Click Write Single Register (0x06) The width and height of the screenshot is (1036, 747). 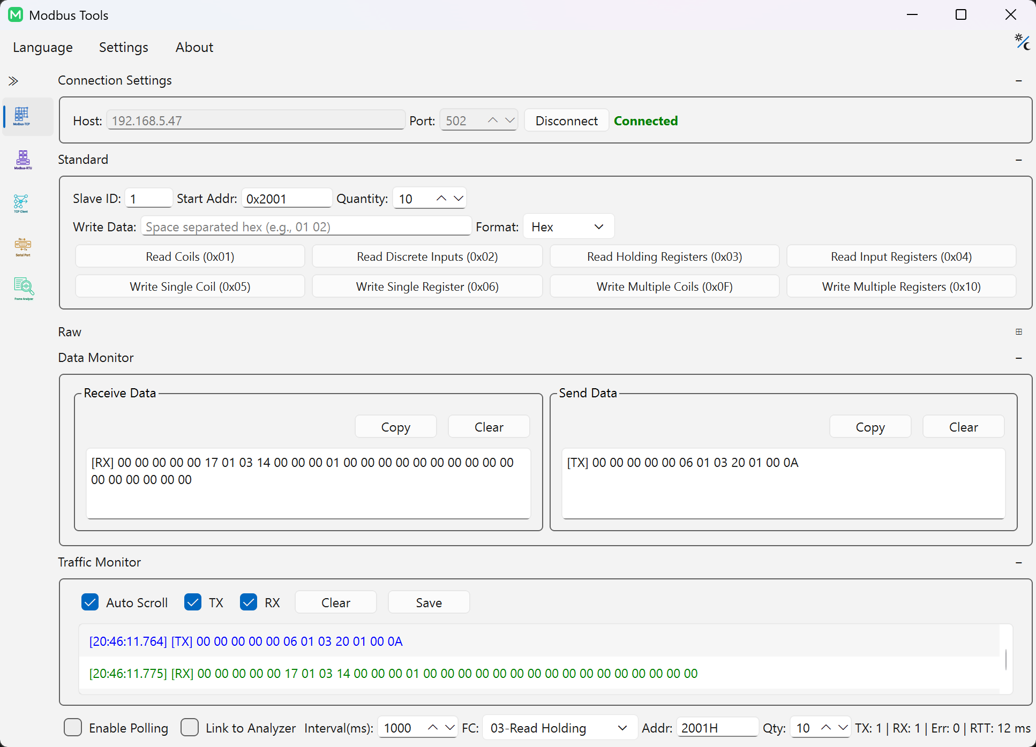pyautogui.click(x=427, y=286)
